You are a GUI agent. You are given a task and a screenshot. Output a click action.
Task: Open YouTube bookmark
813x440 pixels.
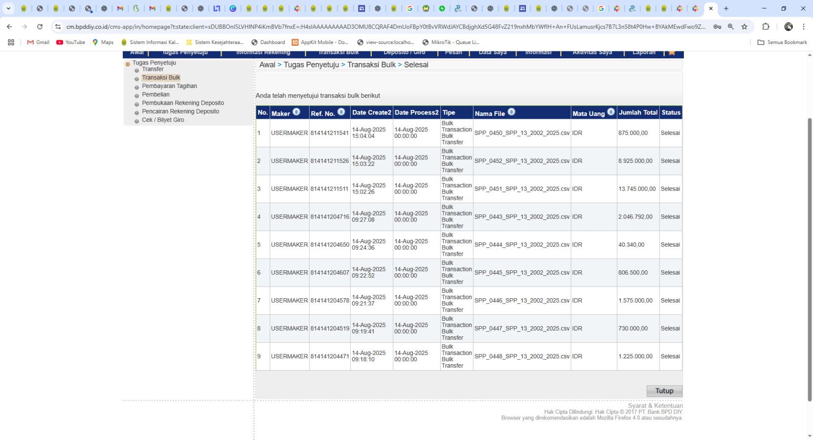tap(71, 42)
